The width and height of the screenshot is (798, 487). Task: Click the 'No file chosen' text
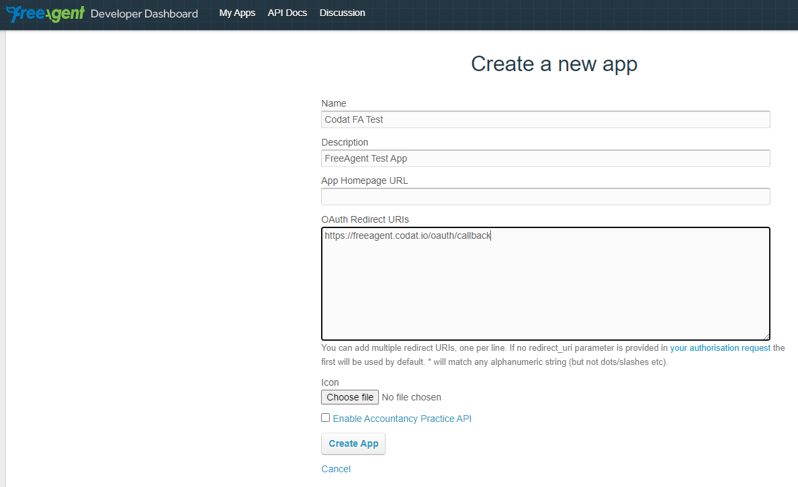pyautogui.click(x=411, y=397)
